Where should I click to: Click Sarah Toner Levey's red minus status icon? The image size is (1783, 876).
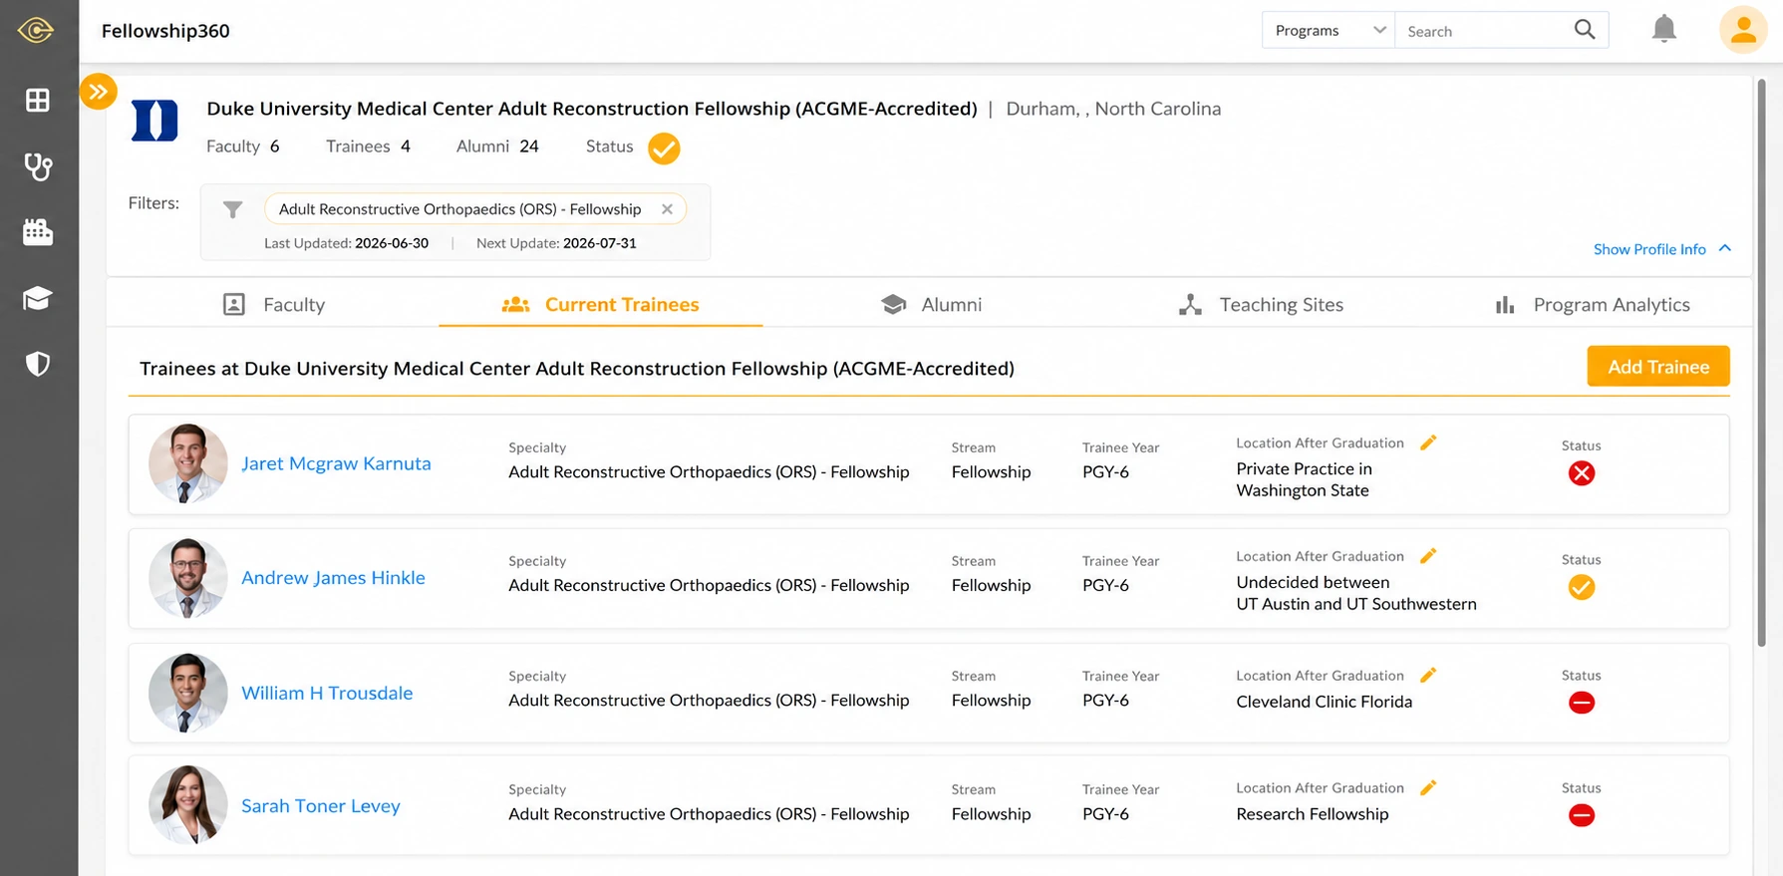(1582, 815)
